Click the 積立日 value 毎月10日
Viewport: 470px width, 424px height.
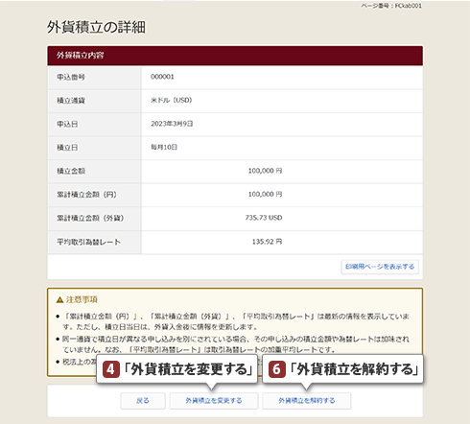pyautogui.click(x=164, y=147)
